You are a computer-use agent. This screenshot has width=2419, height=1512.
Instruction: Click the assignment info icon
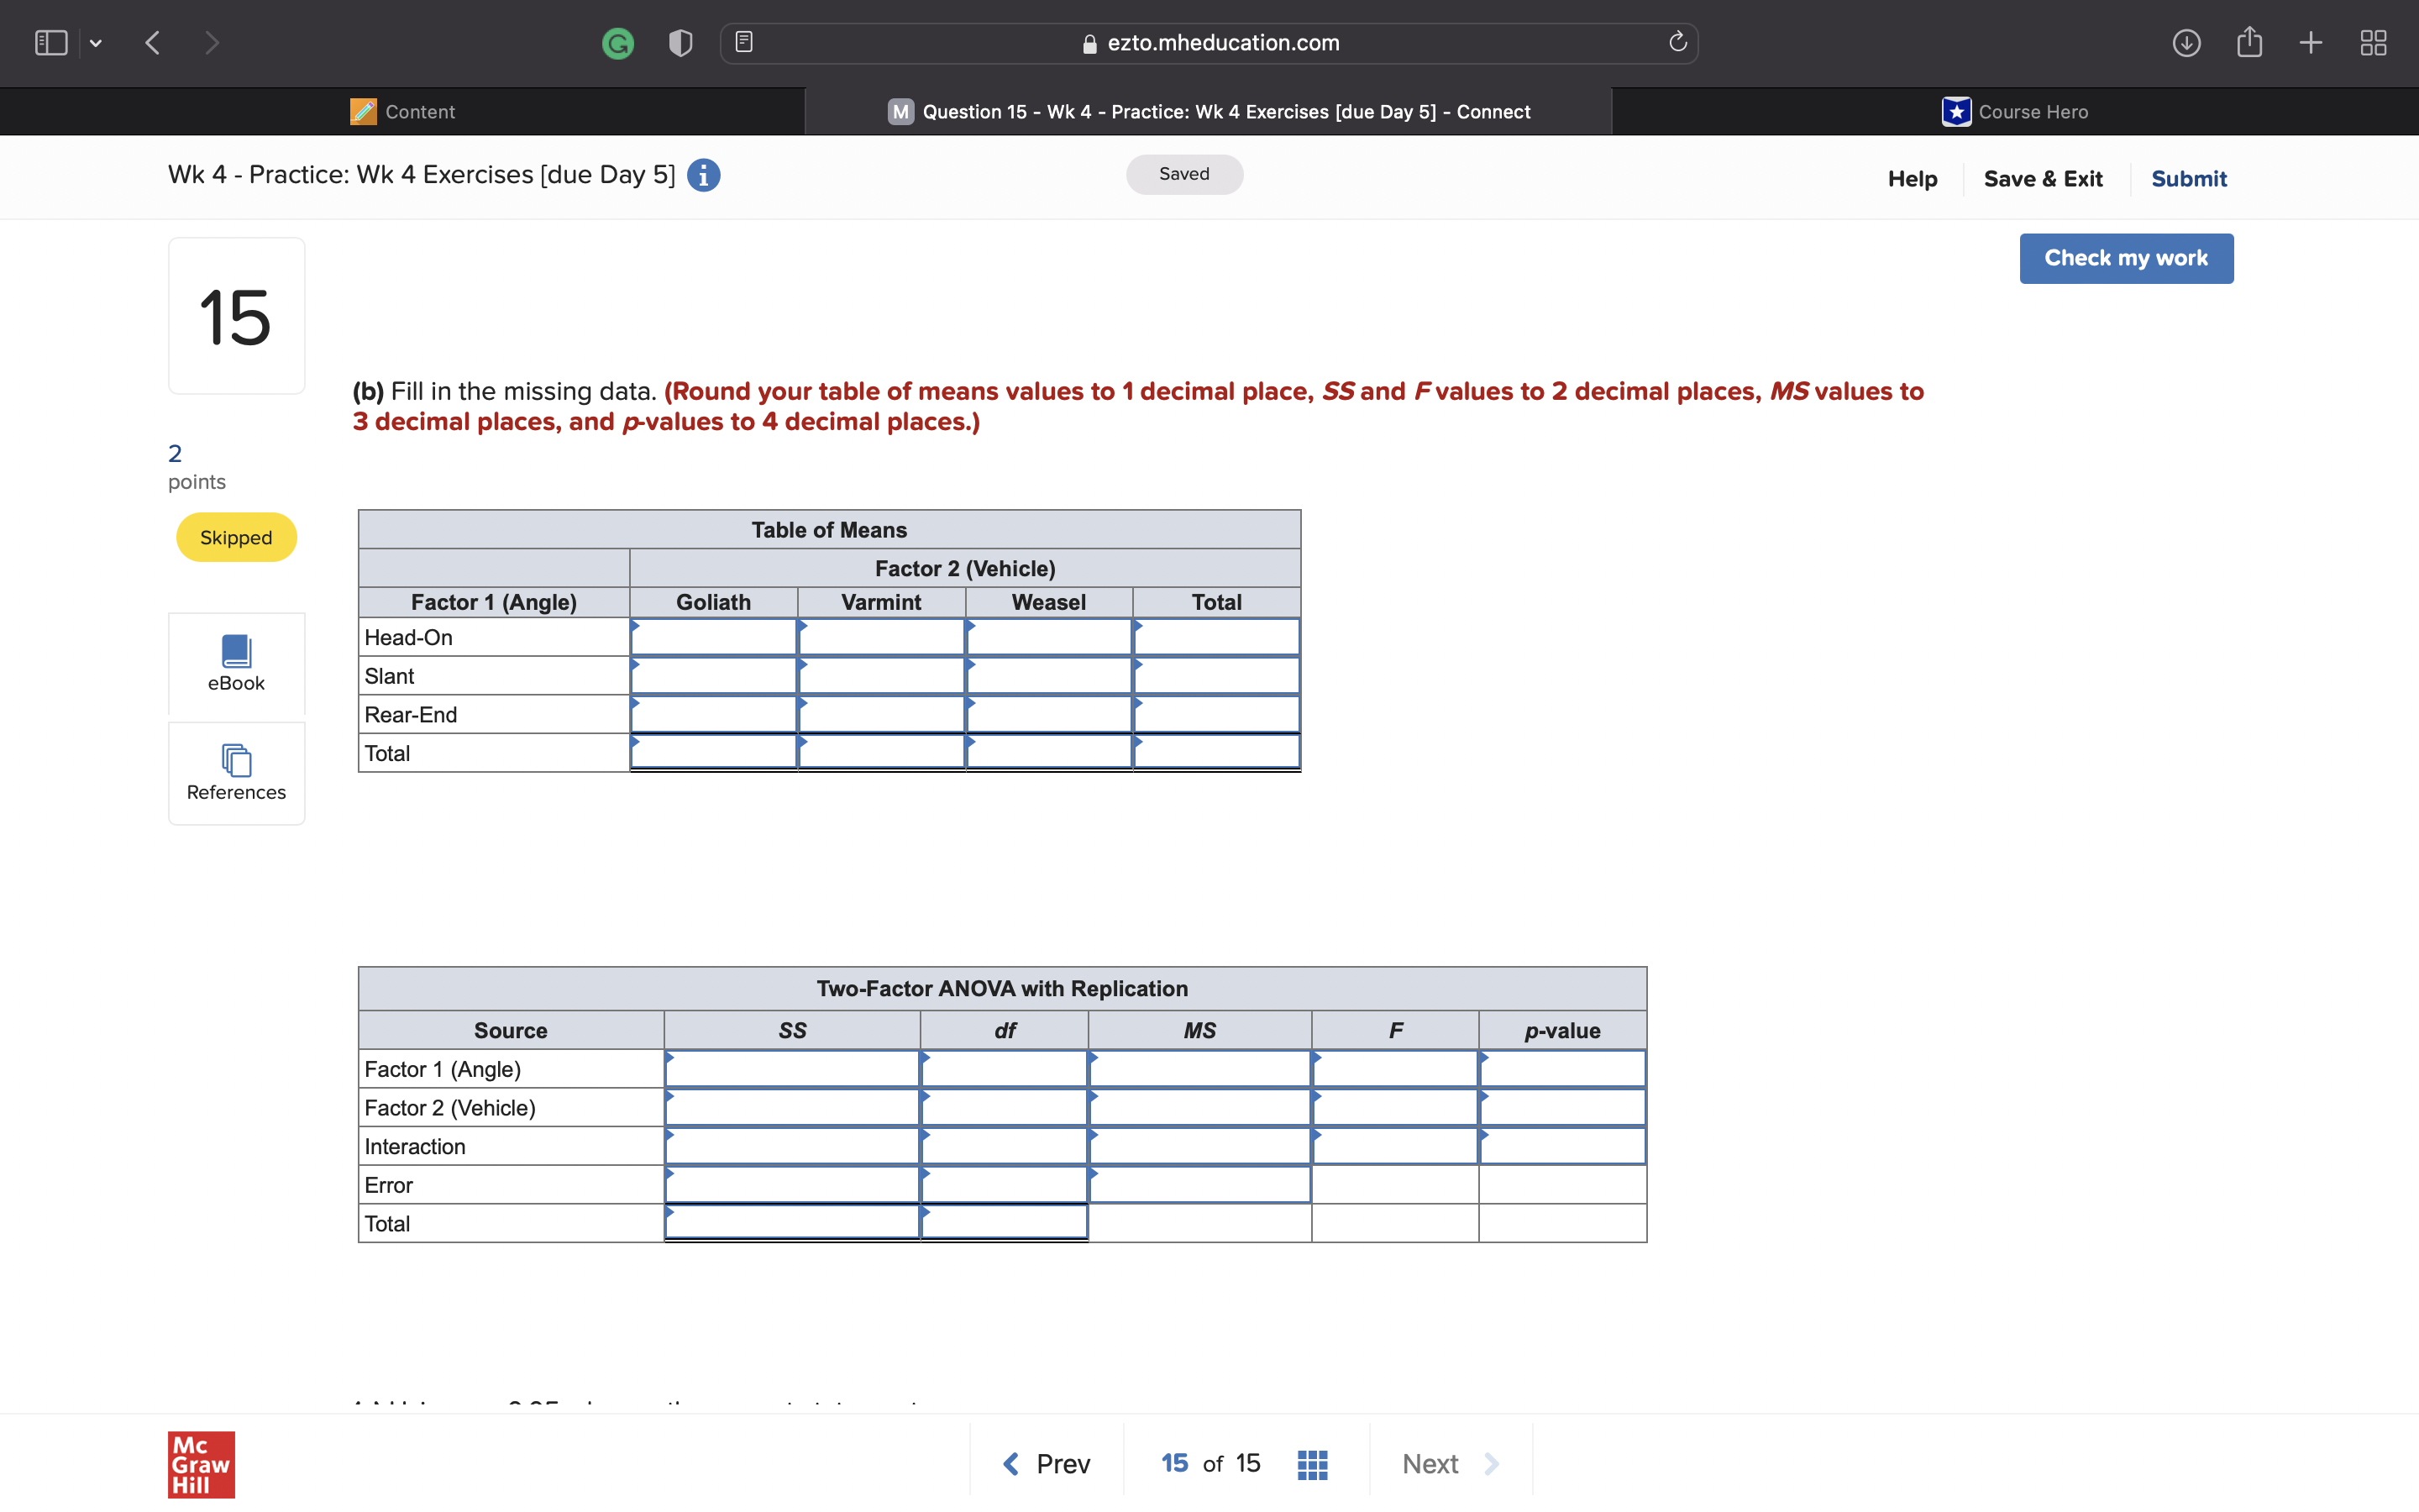pyautogui.click(x=704, y=175)
